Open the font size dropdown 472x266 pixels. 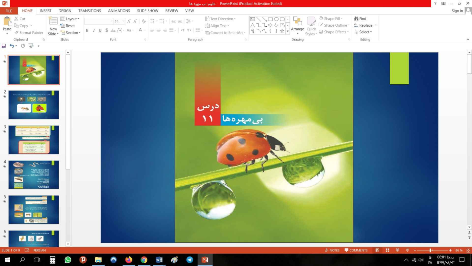[x=123, y=21]
